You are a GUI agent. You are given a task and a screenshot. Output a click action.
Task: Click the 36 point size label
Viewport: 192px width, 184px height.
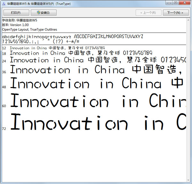click(4, 72)
